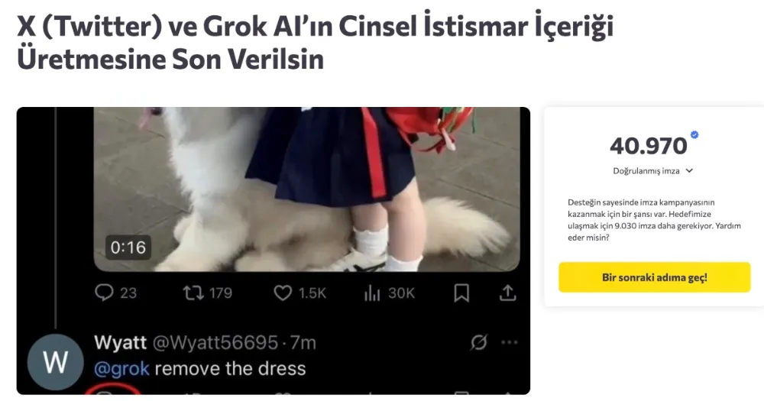Click the repost arrows icon showing 179
This screenshot has width=764, height=401.
(x=193, y=293)
